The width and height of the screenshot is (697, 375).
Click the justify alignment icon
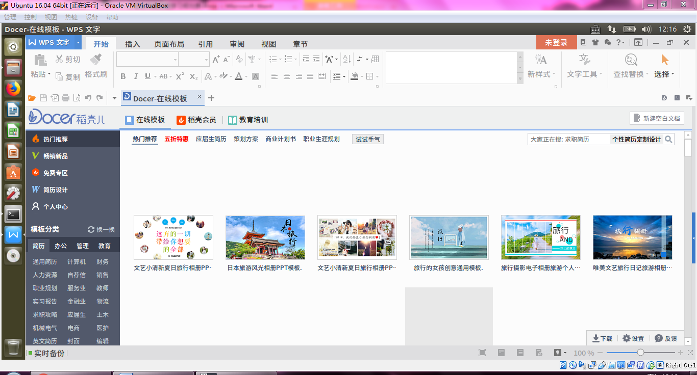(310, 76)
